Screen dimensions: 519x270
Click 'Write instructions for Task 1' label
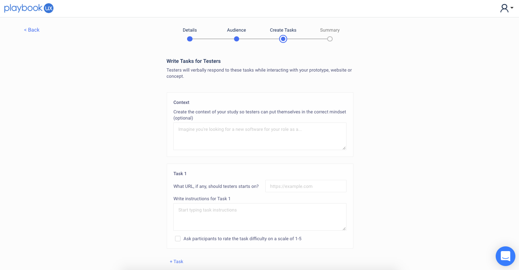[202, 199]
